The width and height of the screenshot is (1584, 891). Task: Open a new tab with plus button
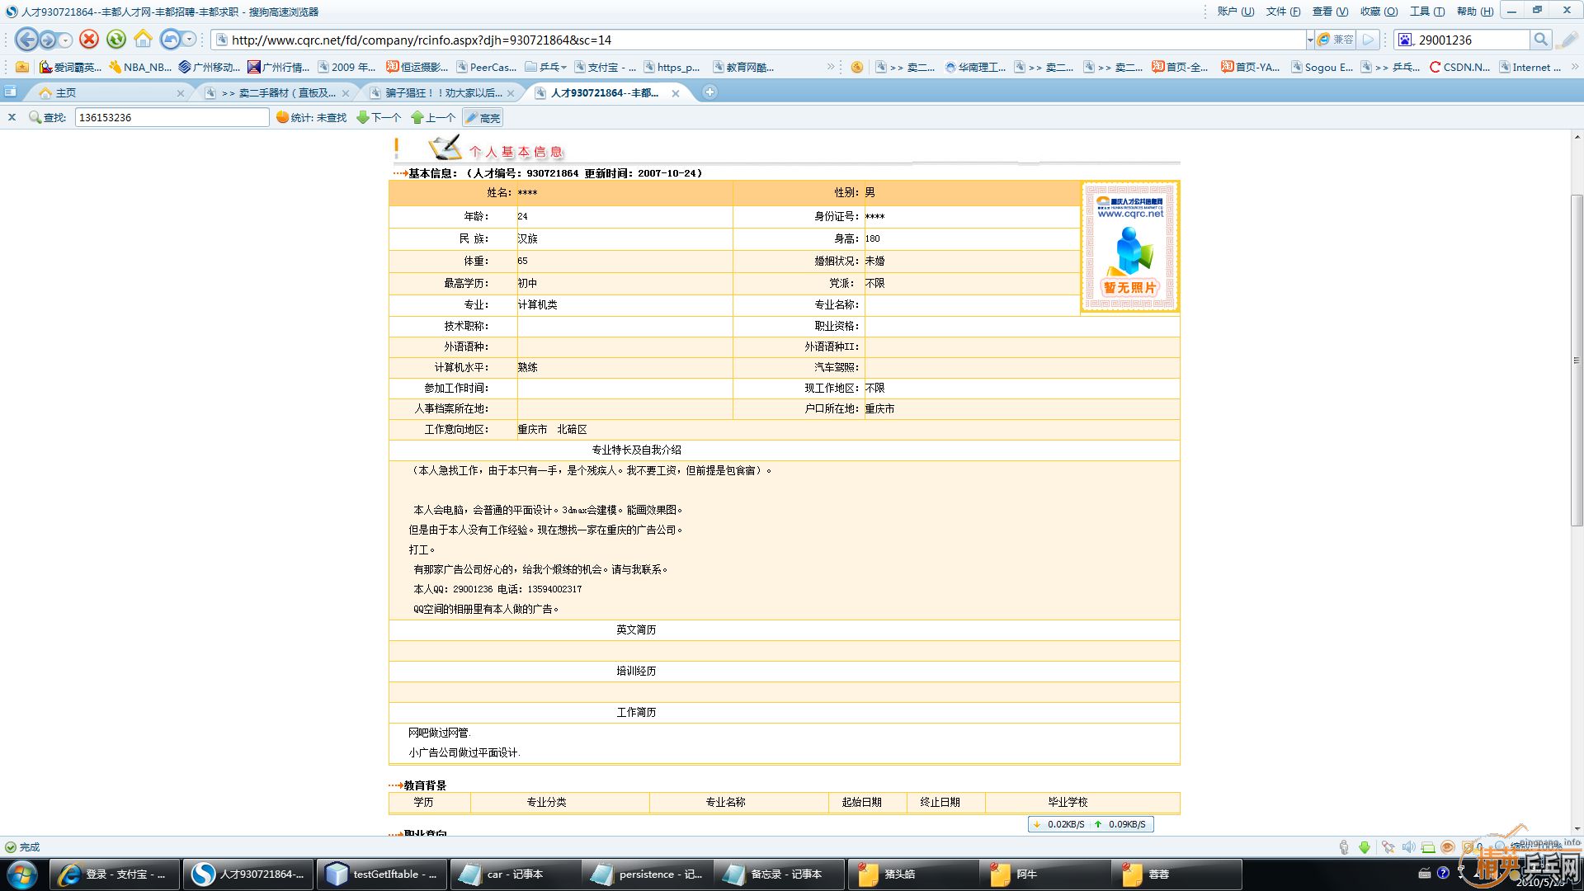click(709, 92)
